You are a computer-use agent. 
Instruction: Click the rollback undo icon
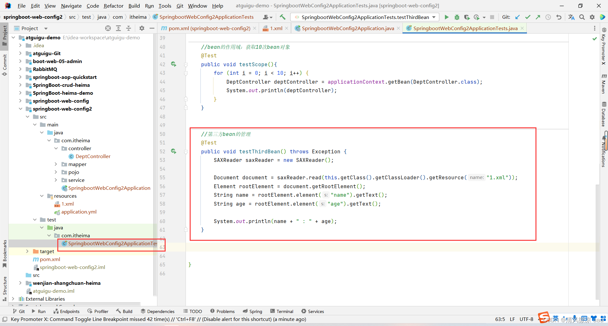point(559,17)
